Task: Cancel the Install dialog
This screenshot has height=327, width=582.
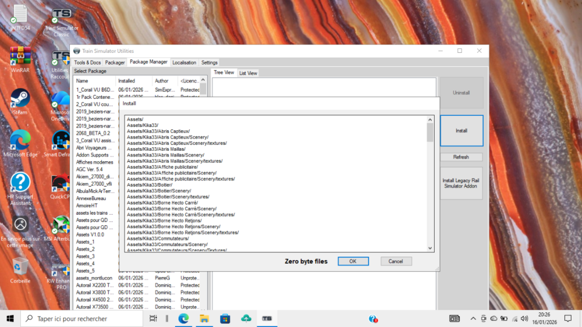Action: (396, 261)
